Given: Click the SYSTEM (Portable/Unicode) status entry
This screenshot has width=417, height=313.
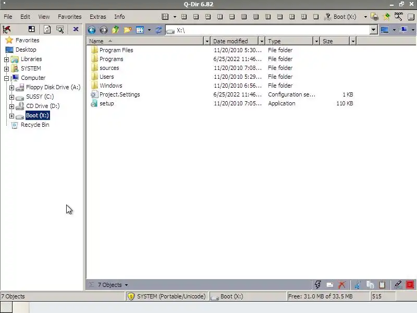Looking at the screenshot, I should pos(167,296).
